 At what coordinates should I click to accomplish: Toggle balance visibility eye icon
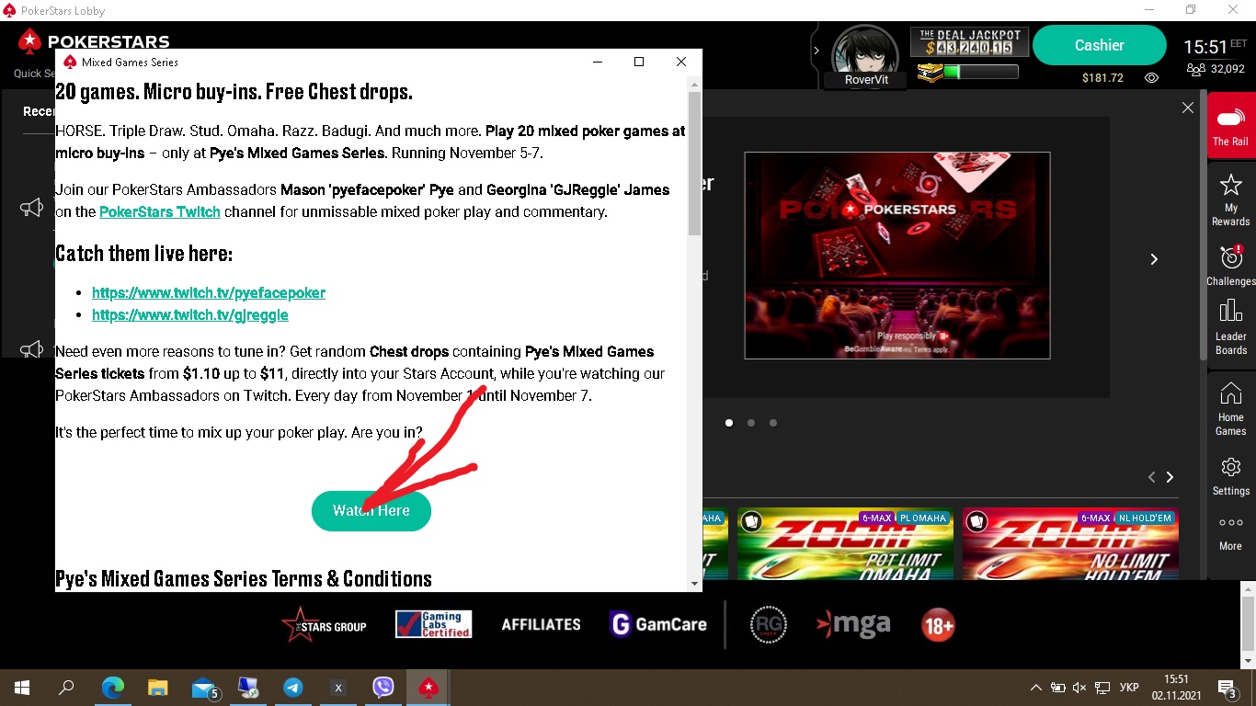coord(1151,78)
